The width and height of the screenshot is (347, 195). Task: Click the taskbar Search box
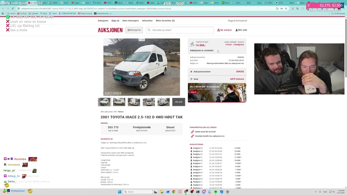pos(138,192)
